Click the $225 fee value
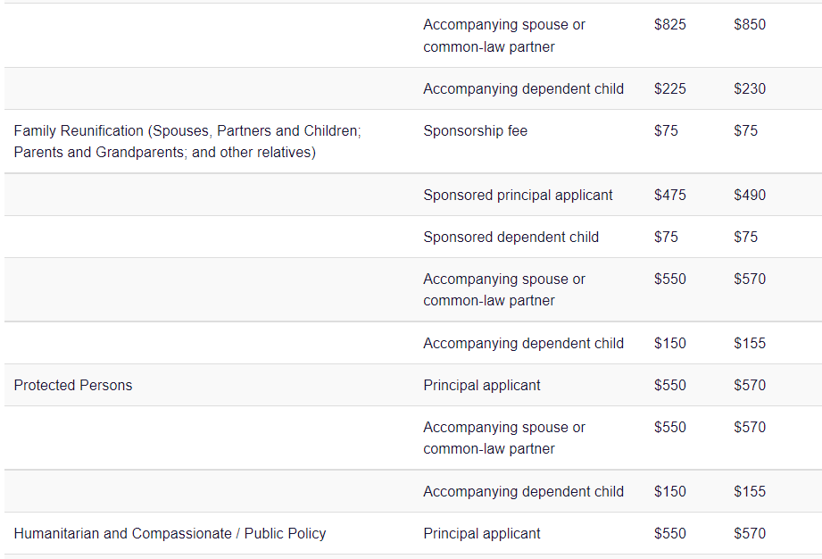Viewport: 822px width, 559px height. tap(669, 88)
